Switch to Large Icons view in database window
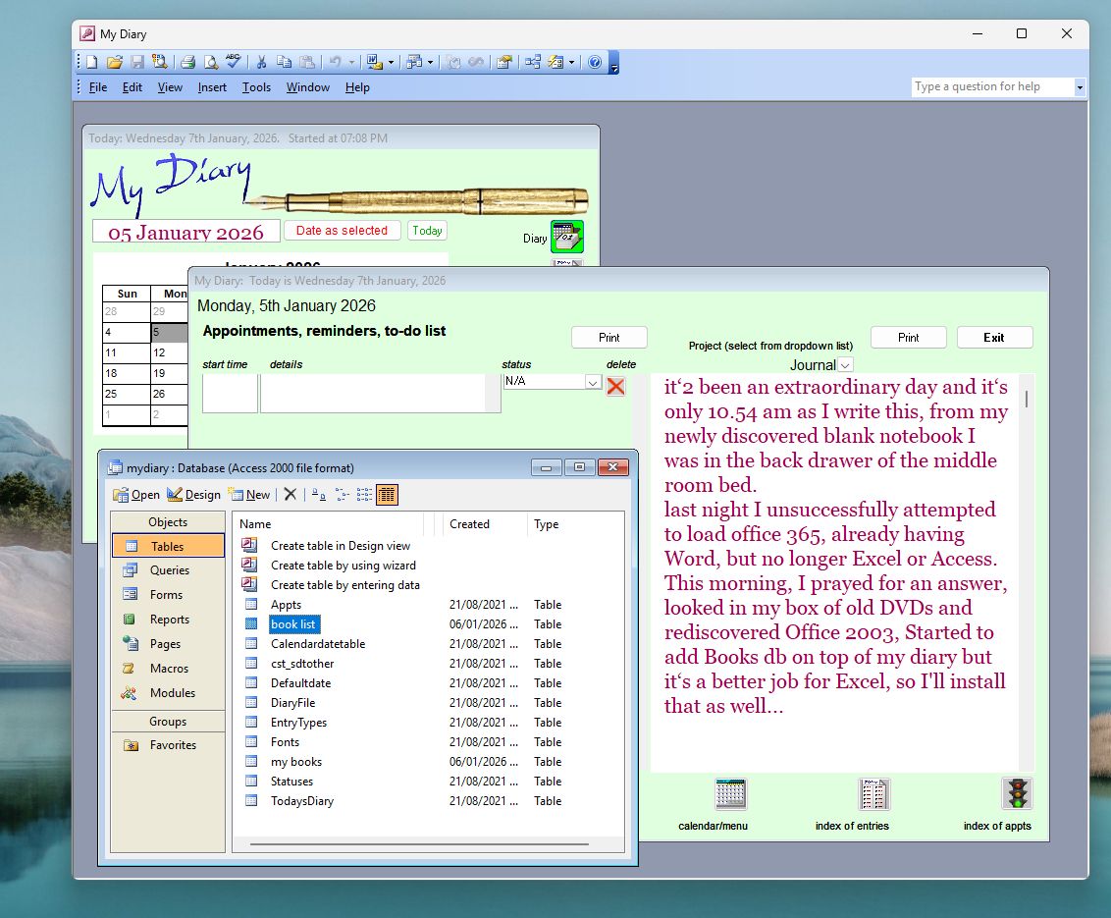The image size is (1111, 918). (x=319, y=495)
